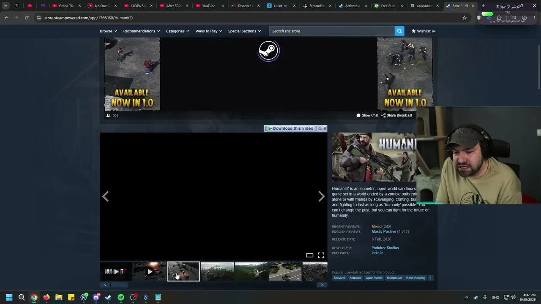This screenshot has height=304, width=541.
Task: Open Discord from the taskbar
Action: (96, 297)
